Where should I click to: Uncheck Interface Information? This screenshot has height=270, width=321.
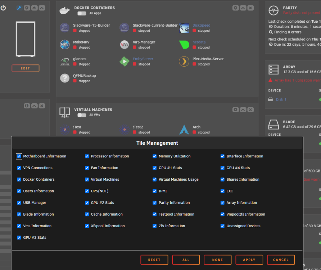[222, 156]
